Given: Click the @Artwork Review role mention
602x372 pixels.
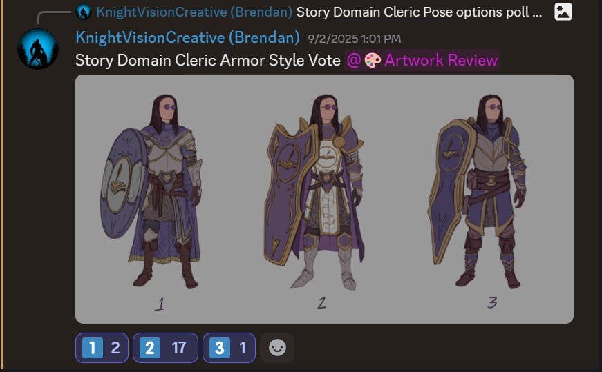Looking at the screenshot, I should [x=422, y=60].
